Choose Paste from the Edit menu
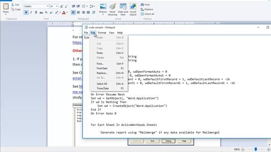Image resolution: width=271 pixels, height=152 pixels. pos(109,53)
